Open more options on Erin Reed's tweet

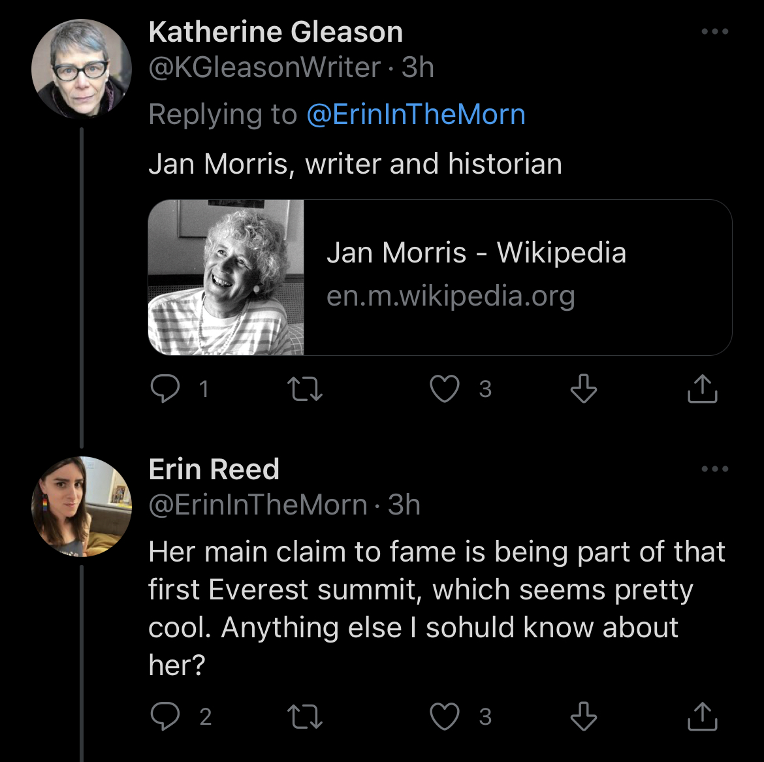point(714,469)
